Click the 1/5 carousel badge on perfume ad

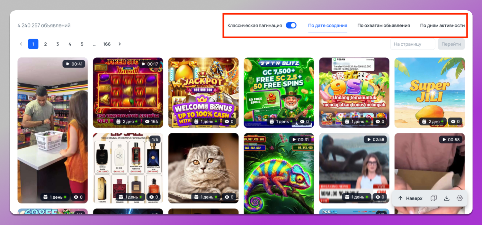(x=155, y=140)
